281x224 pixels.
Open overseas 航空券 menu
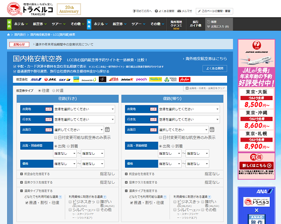coord(119,24)
